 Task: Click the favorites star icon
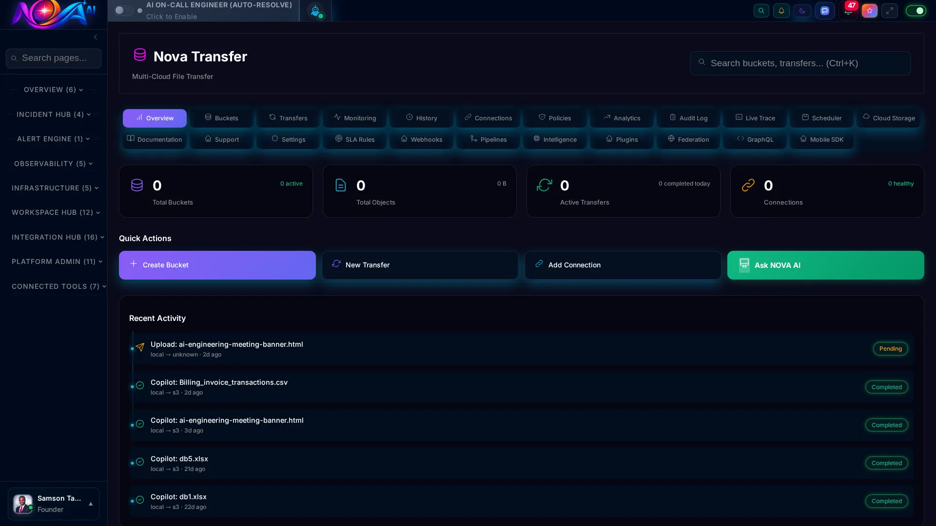pyautogui.click(x=870, y=10)
